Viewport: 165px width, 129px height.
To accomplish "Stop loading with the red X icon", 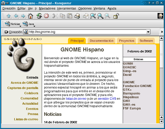I will [46, 16].
